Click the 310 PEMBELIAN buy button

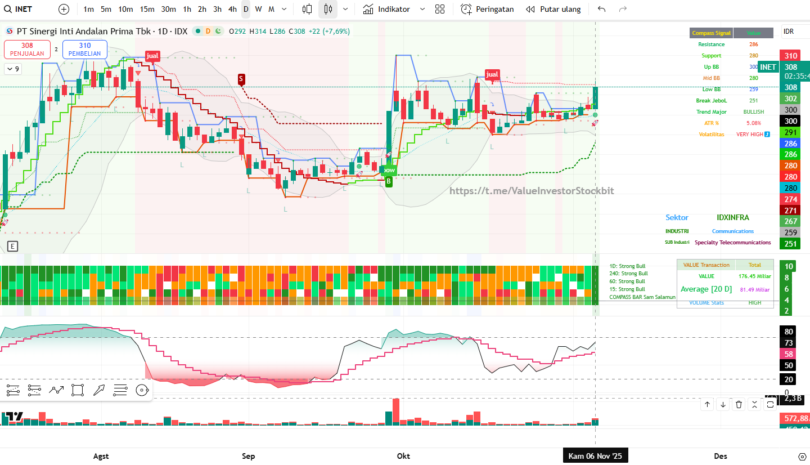pyautogui.click(x=85, y=50)
